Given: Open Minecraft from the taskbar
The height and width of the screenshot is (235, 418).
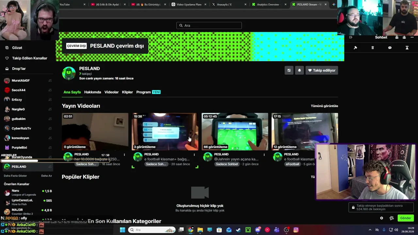Looking at the screenshot, I should (x=248, y=230).
